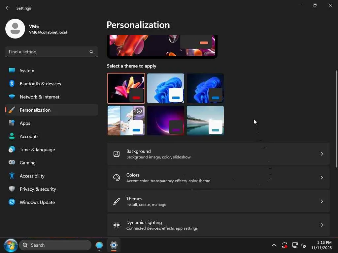Click the sync status tray icon
This screenshot has width=338, height=253.
point(284,245)
